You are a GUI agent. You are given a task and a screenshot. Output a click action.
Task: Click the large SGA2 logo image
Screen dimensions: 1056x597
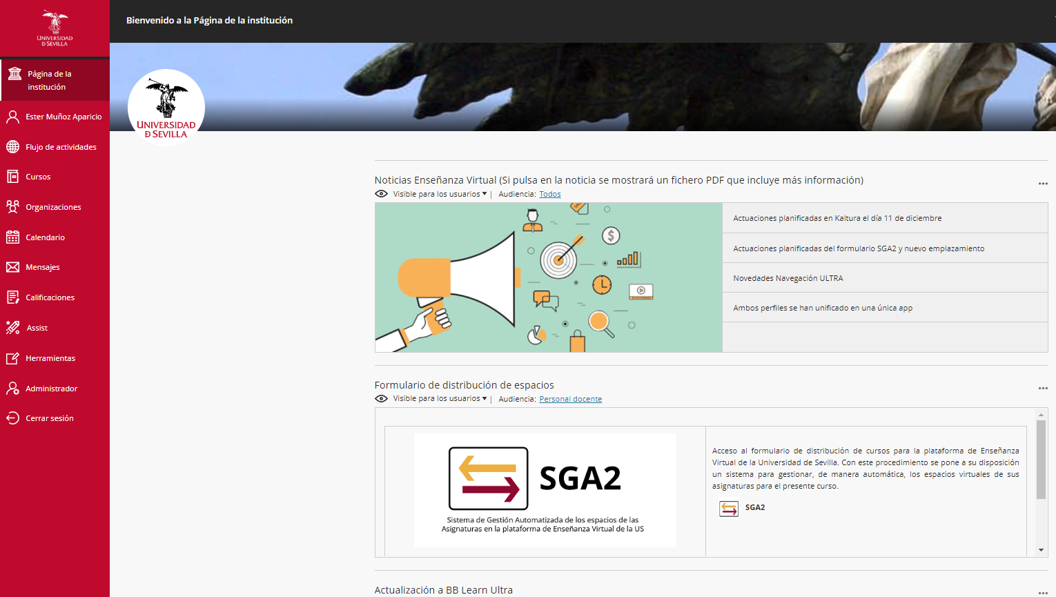[545, 490]
